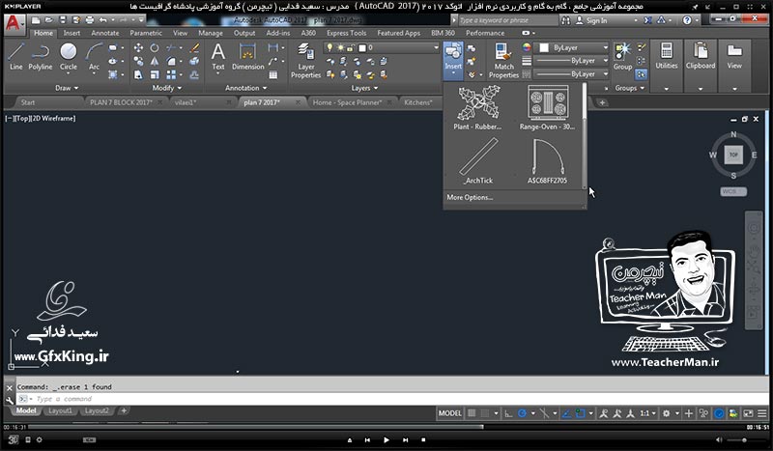Screen dimensions: 773x451
Task: Select the Range-Oven block thumbnail
Action: (547, 107)
